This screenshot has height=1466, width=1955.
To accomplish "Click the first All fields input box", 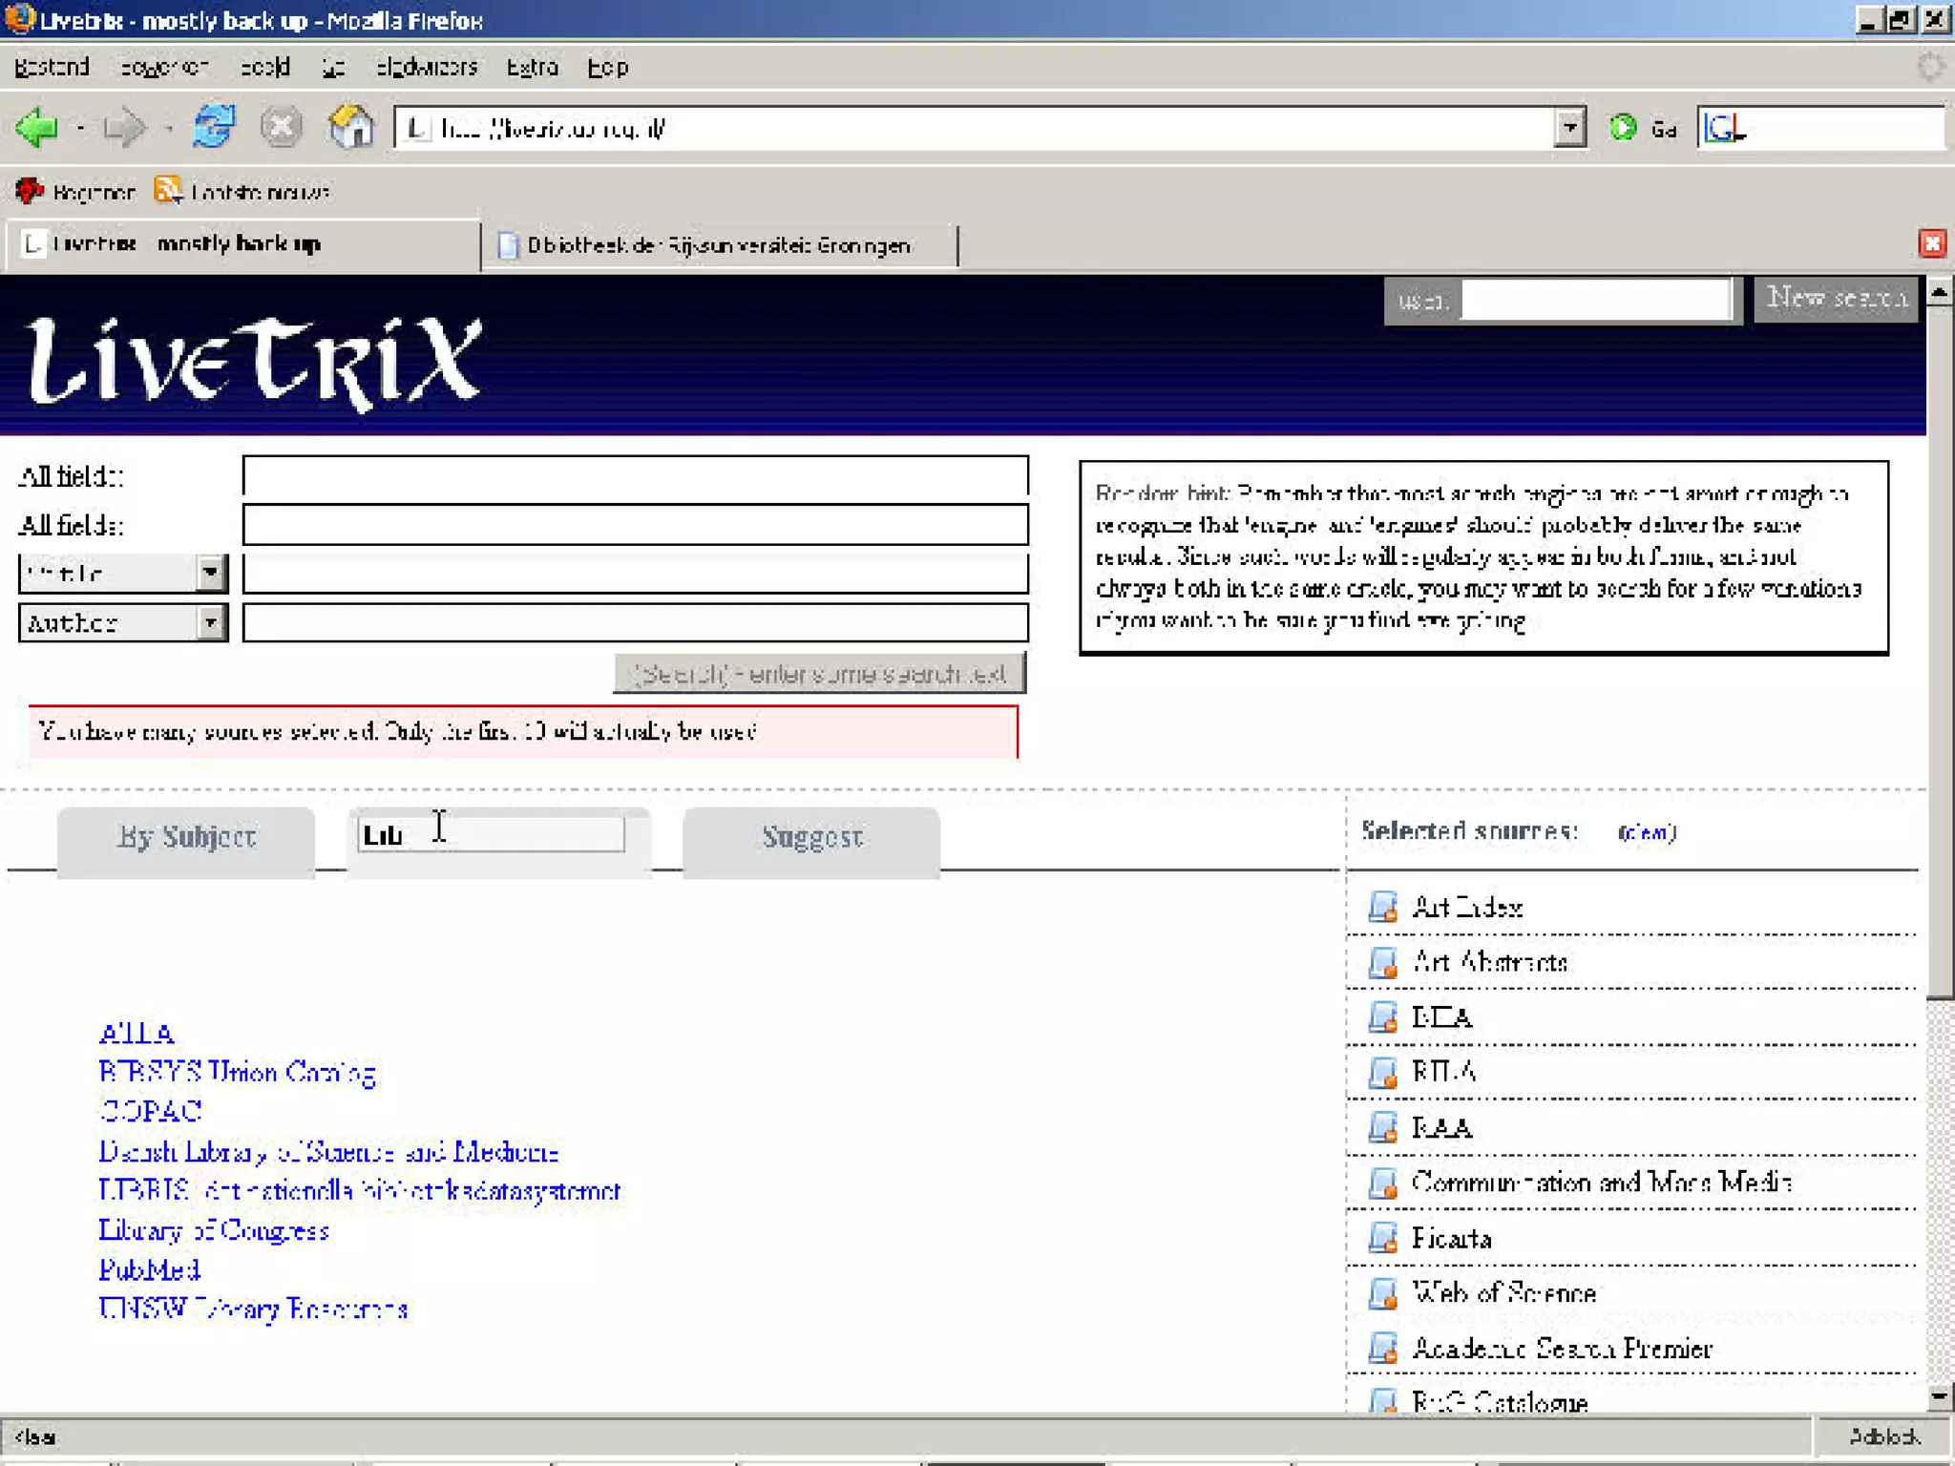I will [x=635, y=475].
